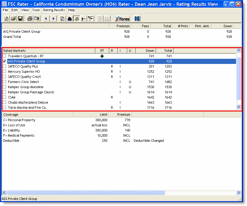Select the Mercury Superior HO market name
Image resolution: width=247 pixels, height=206 pixels.
[24, 71]
